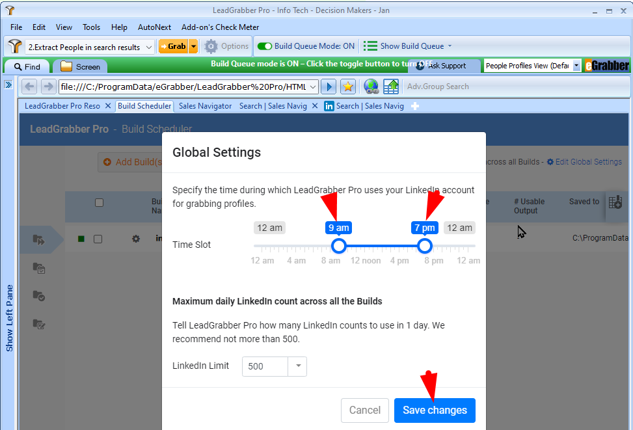The height and width of the screenshot is (430, 633).
Task: Click the 12 noon mark on time slider
Action: click(366, 261)
